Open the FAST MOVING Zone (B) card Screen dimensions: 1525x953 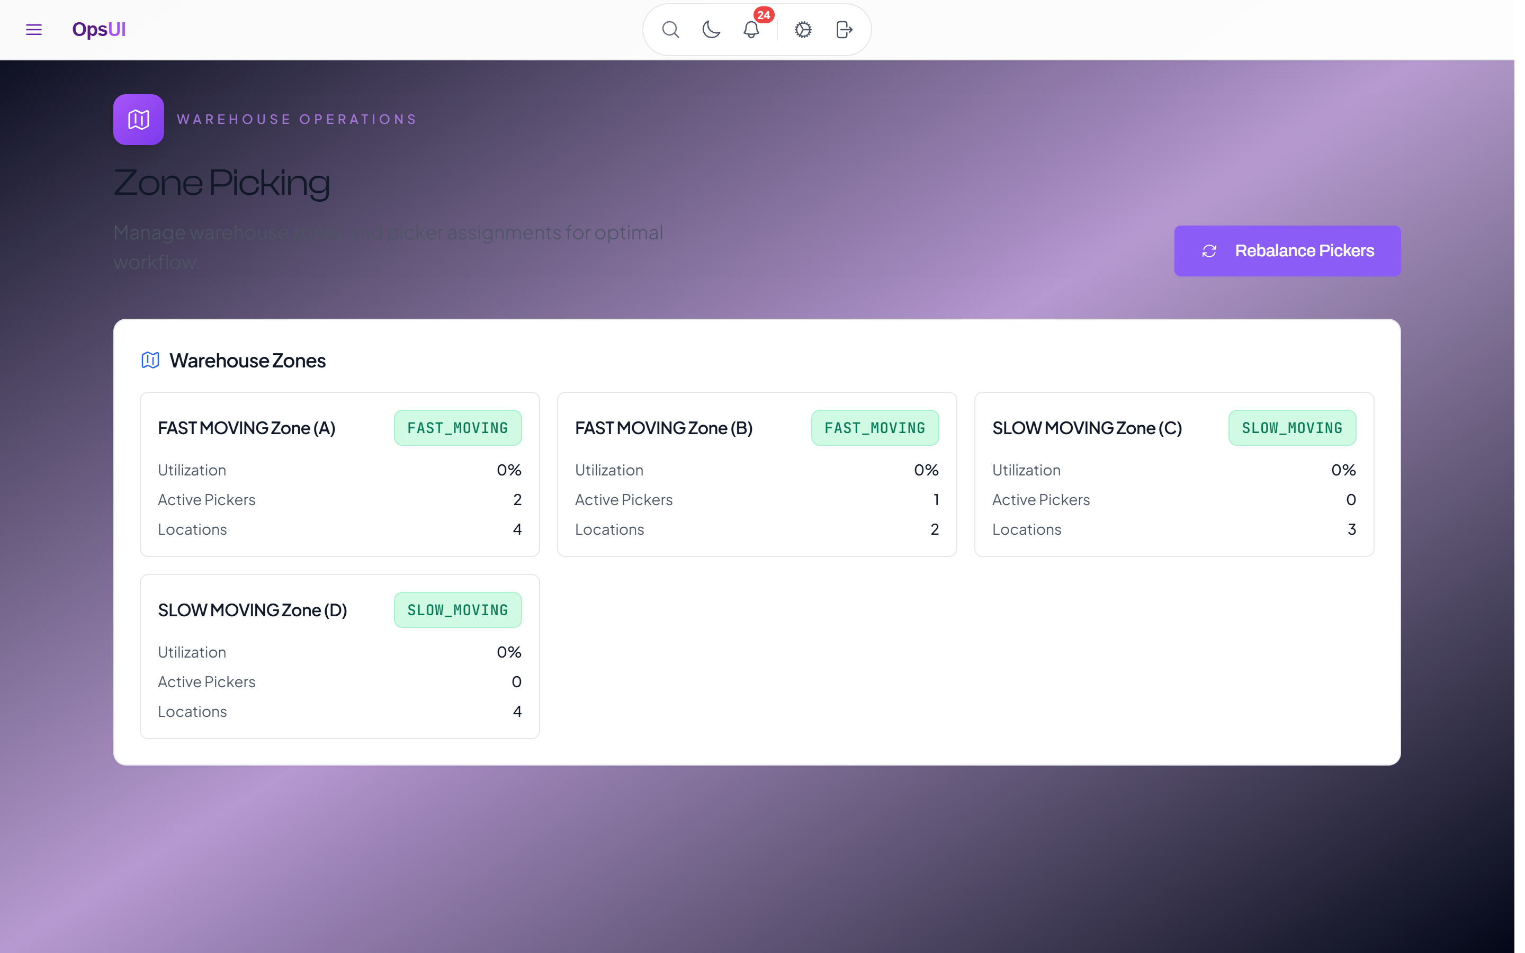pos(757,474)
